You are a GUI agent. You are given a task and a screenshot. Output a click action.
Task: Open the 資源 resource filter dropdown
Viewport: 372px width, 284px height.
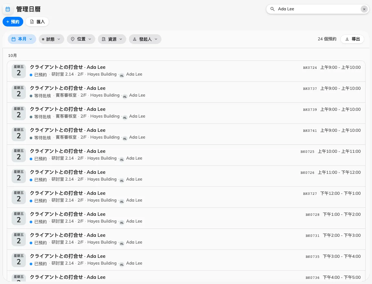(x=112, y=39)
